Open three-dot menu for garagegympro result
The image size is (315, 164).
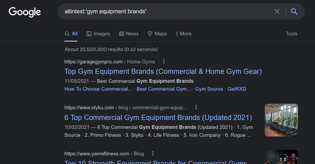[x=164, y=62]
